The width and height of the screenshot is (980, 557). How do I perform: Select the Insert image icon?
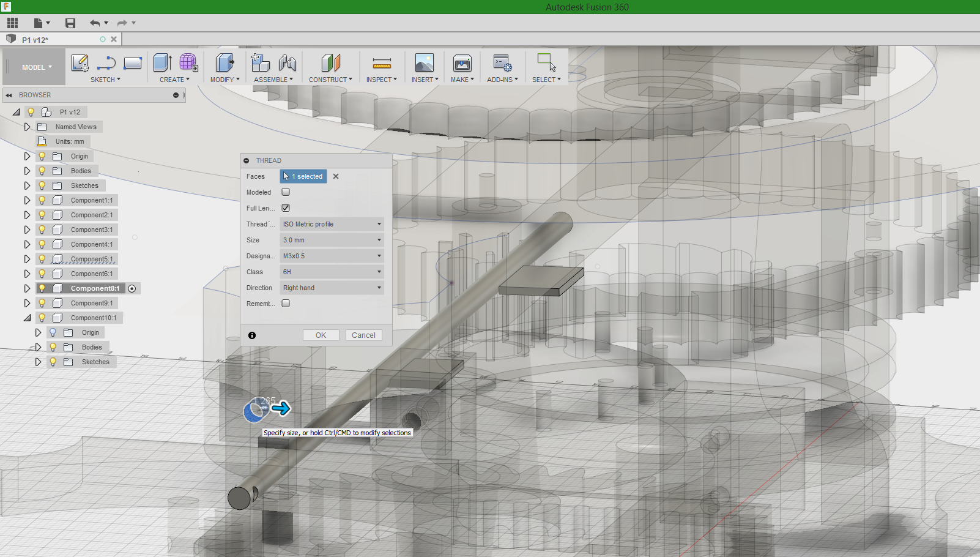pyautogui.click(x=424, y=62)
